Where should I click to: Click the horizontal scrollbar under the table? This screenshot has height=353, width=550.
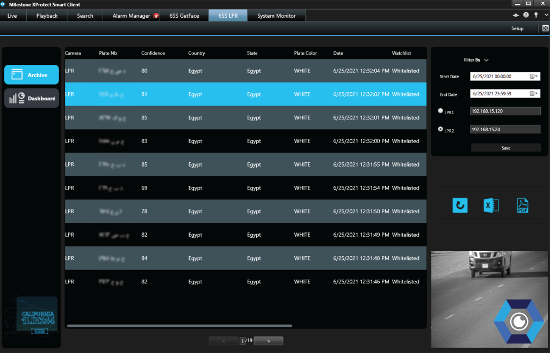pyautogui.click(x=179, y=326)
